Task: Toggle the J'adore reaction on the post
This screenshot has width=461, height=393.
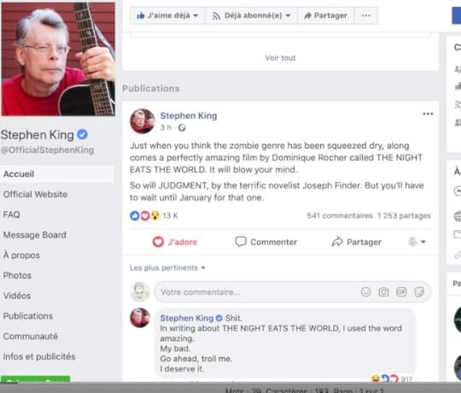Action: point(175,242)
